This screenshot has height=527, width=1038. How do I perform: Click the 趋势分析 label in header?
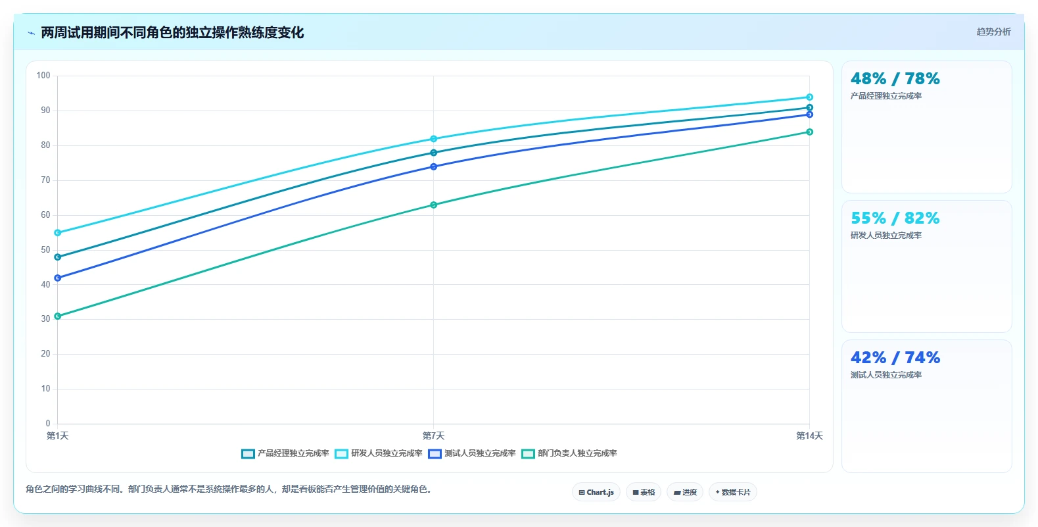[x=993, y=32]
